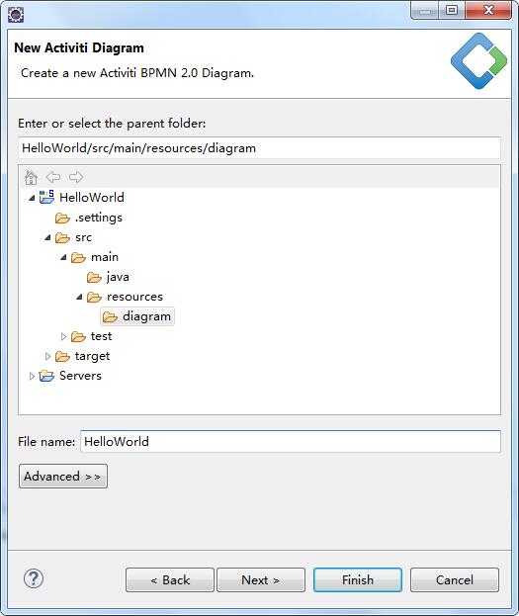Click the Servers folder icon
This screenshot has width=519, height=616.
[46, 376]
